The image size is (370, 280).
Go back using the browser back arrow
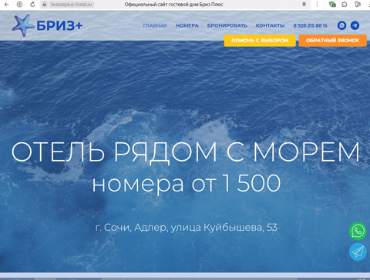pos(7,5)
